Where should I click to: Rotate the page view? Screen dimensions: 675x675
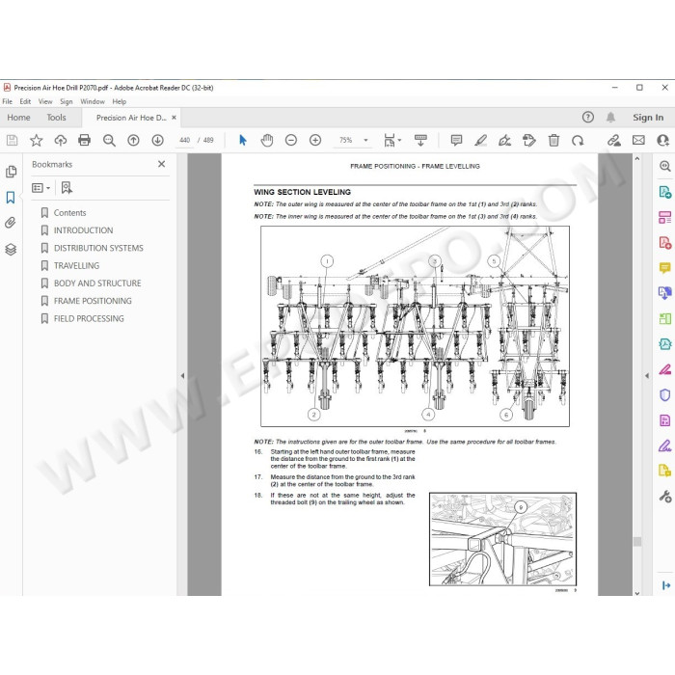coord(578,141)
